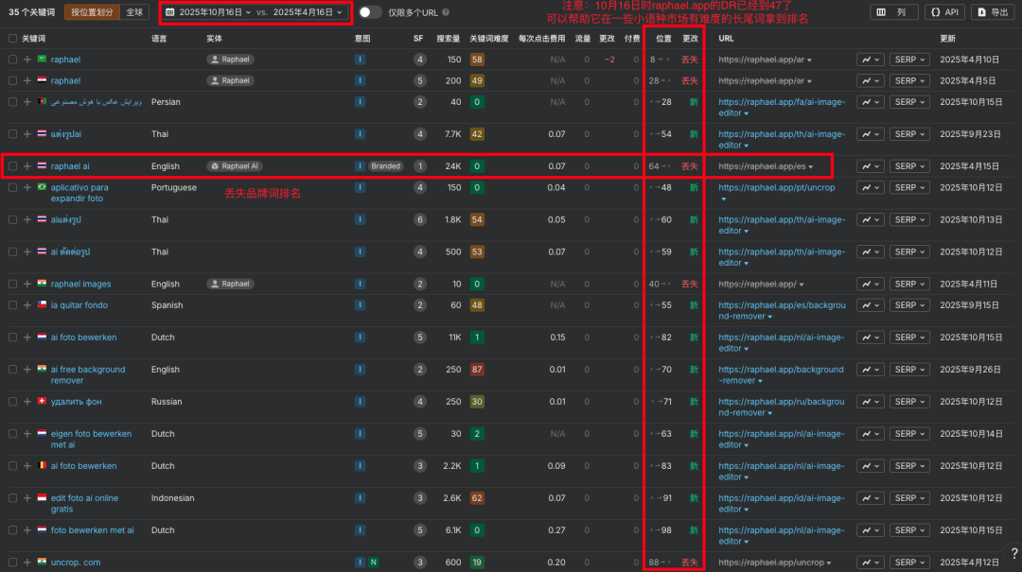Click the API button
1022x572 pixels.
pos(944,12)
